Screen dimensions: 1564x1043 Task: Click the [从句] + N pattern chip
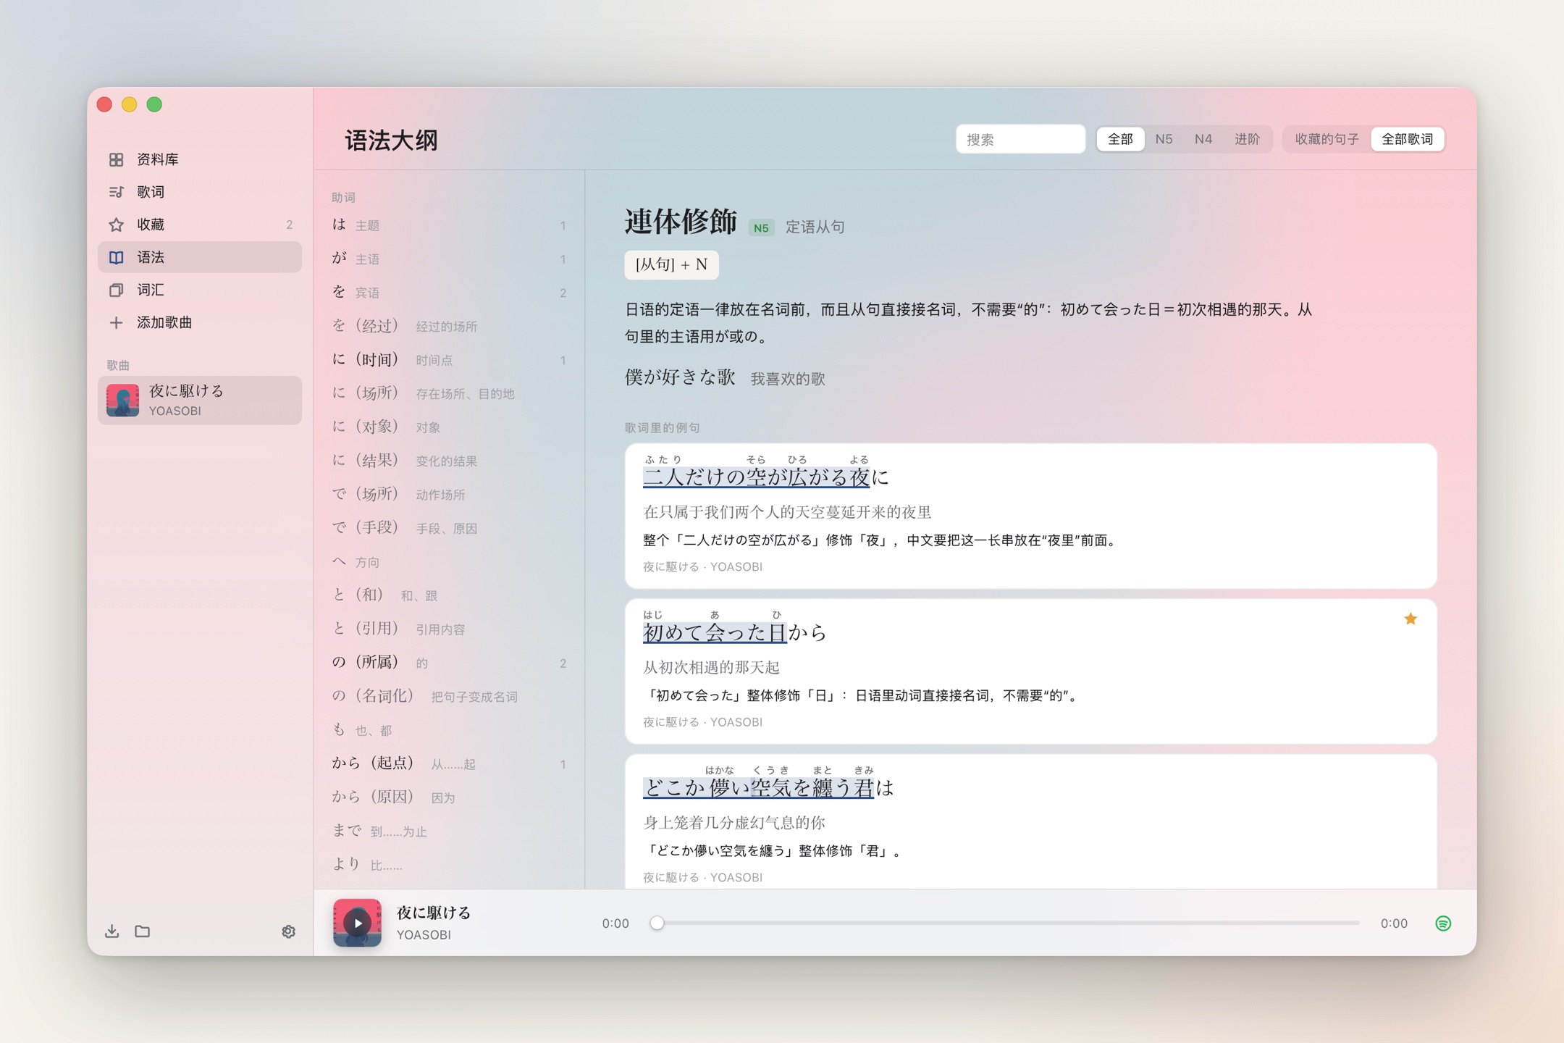671,264
